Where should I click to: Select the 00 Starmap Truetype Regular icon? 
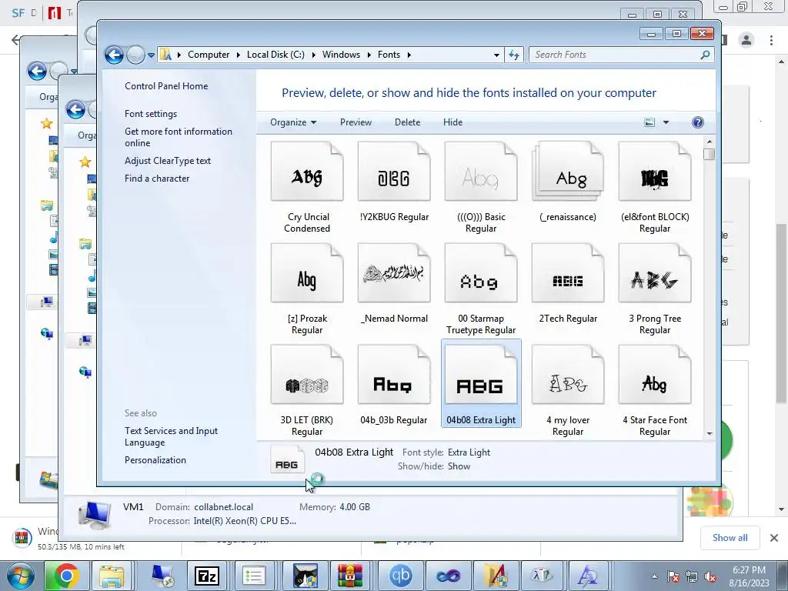[481, 273]
